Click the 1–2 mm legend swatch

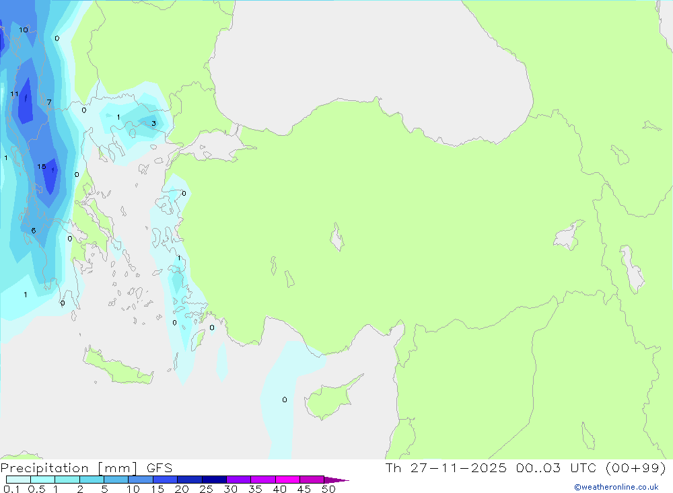(x=67, y=480)
